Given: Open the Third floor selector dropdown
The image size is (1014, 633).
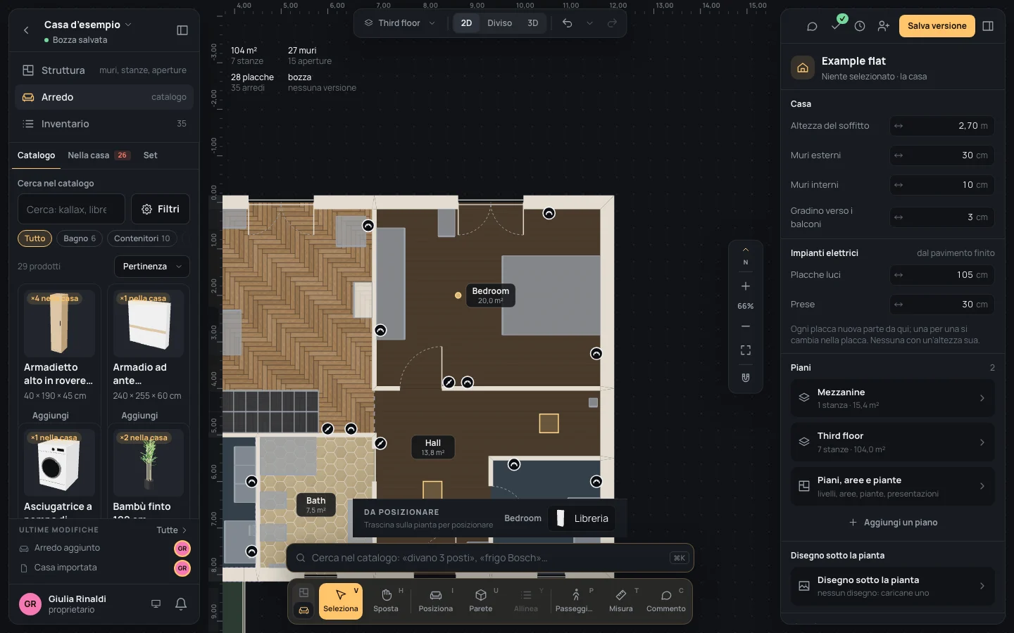Looking at the screenshot, I should coord(399,23).
